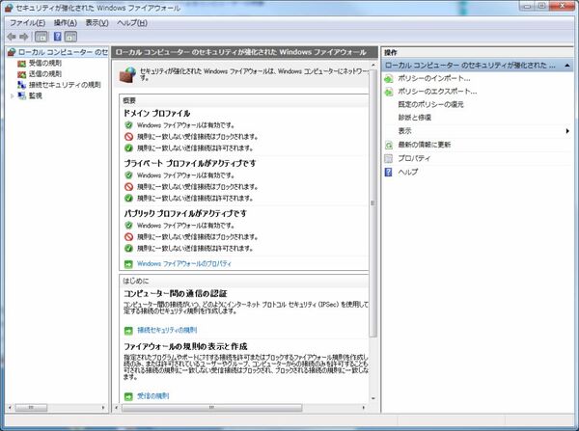Click the green arrow icon beside Windows ファイアウォールのプロパティ
The height and width of the screenshot is (431, 579).
click(x=128, y=264)
